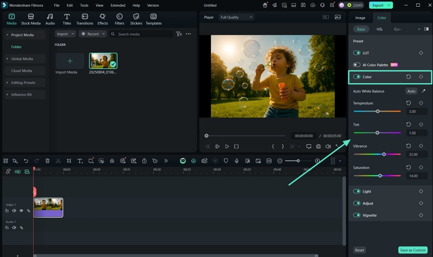
Task: Click the Import dropdown button
Action: [x=65, y=34]
